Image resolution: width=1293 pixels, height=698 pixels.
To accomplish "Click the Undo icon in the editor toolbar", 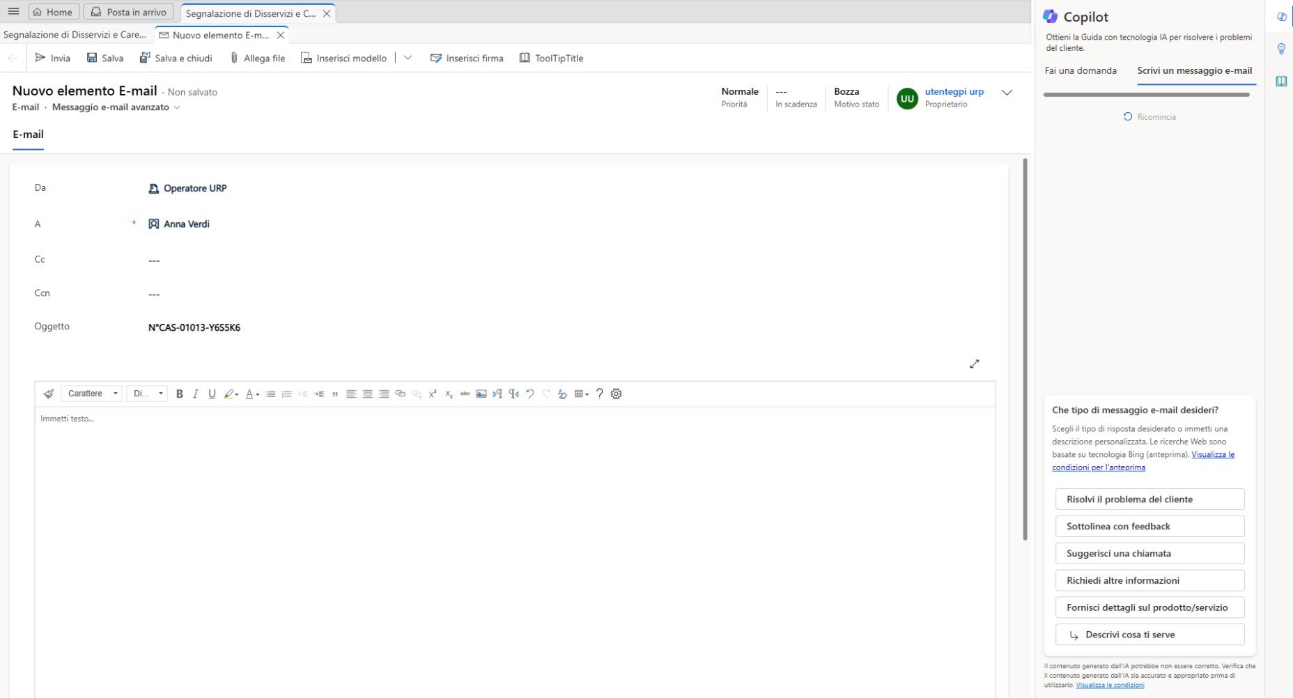I will coord(529,394).
